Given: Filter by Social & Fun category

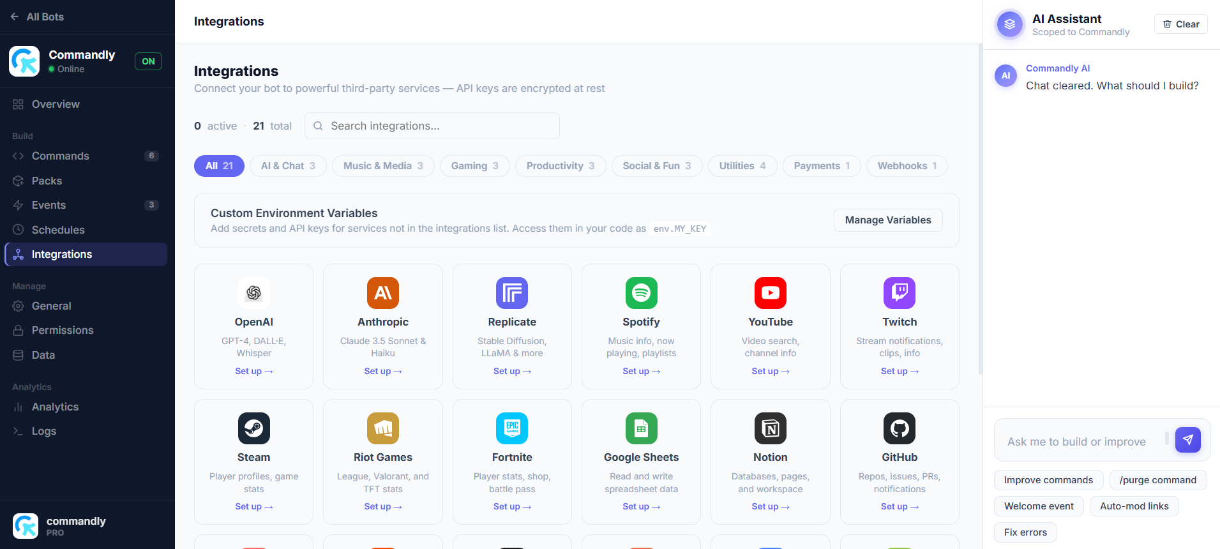Looking at the screenshot, I should click(x=657, y=166).
